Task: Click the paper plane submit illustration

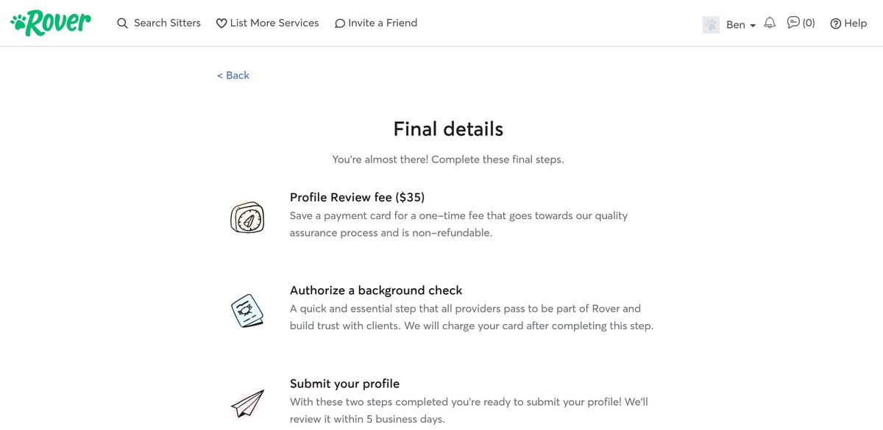Action: 247,403
